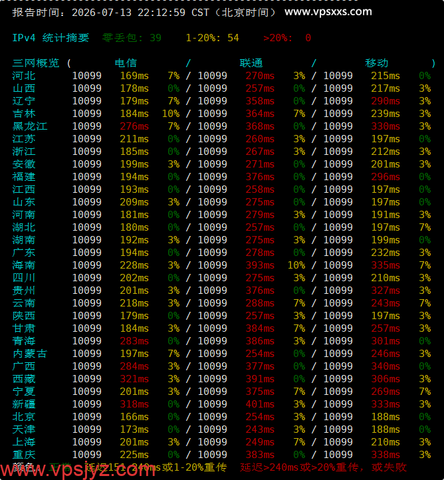Screen dimensions: 444x480
Task: Click the '1-20%: 54' summary value
Action: pyautogui.click(x=212, y=38)
